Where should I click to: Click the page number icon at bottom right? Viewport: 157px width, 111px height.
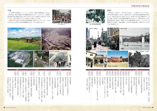click(x=153, y=107)
